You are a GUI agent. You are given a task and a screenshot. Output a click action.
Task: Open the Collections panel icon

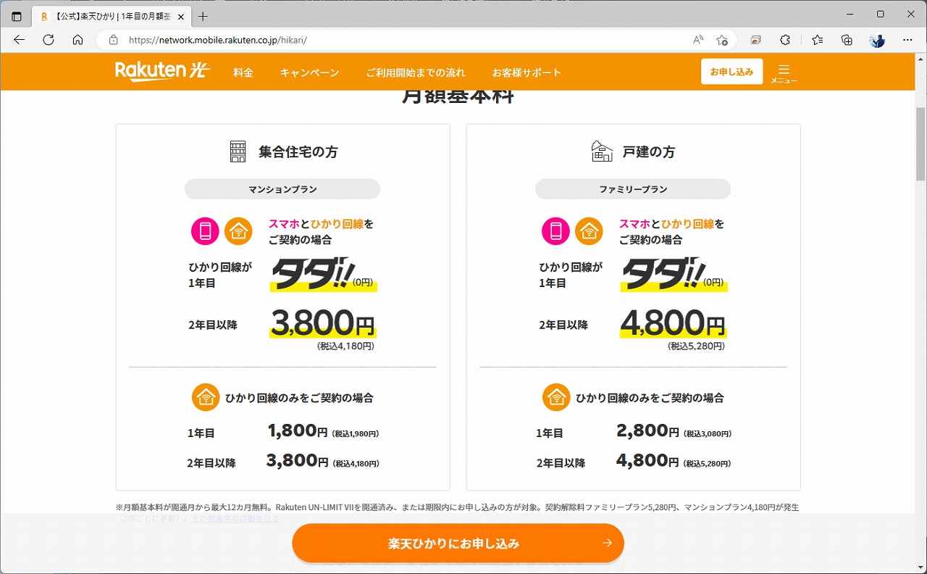[847, 40]
